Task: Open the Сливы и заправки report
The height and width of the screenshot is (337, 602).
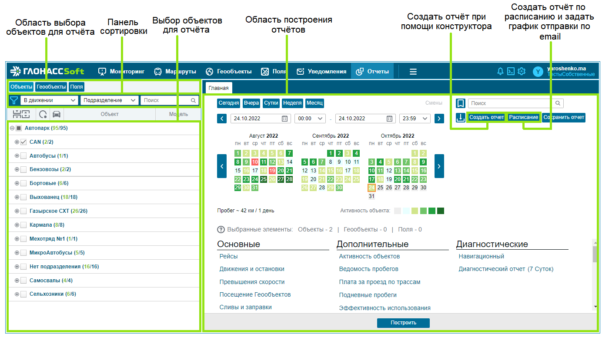Action: tap(245, 307)
